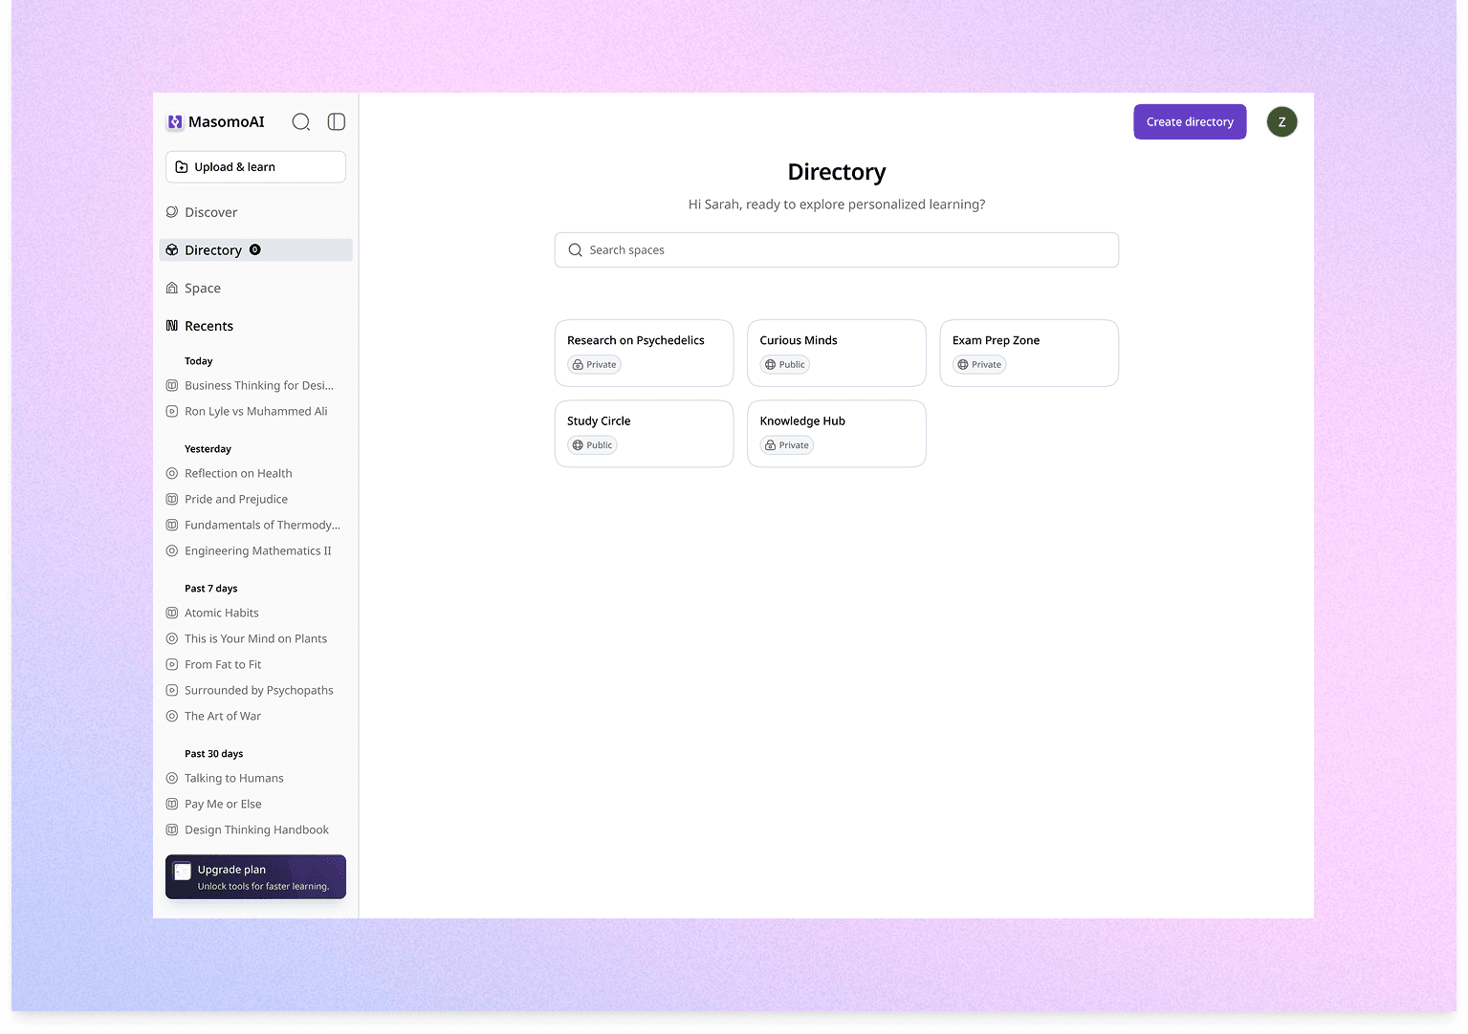Image resolution: width=1468 pixels, height=1034 pixels.
Task: Click Surrounded by Psychopaths video icon
Action: coord(172,691)
